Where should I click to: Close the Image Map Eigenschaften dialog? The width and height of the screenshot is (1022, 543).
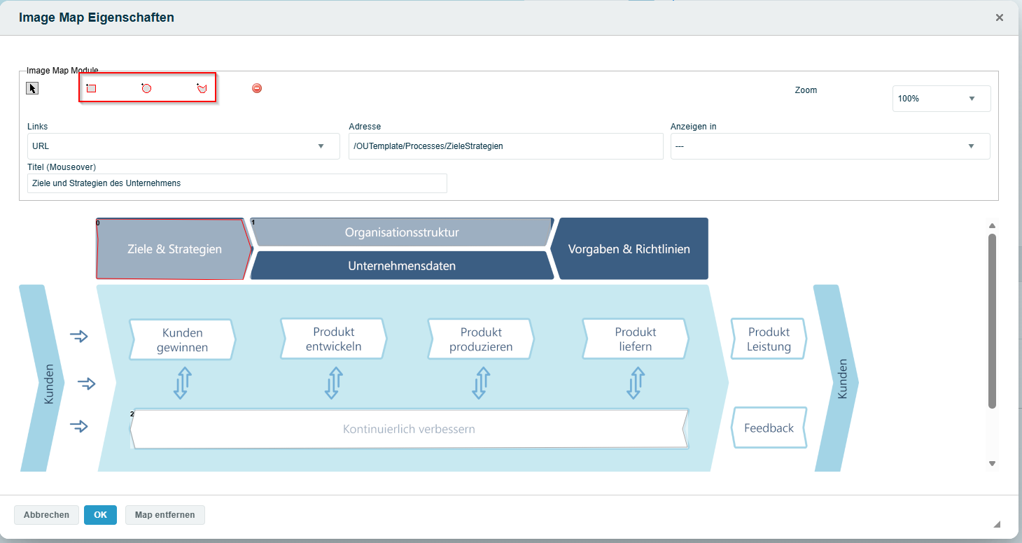pyautogui.click(x=1000, y=17)
